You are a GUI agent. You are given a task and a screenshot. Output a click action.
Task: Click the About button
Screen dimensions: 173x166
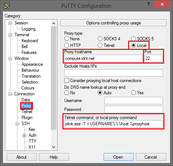click(22, 157)
